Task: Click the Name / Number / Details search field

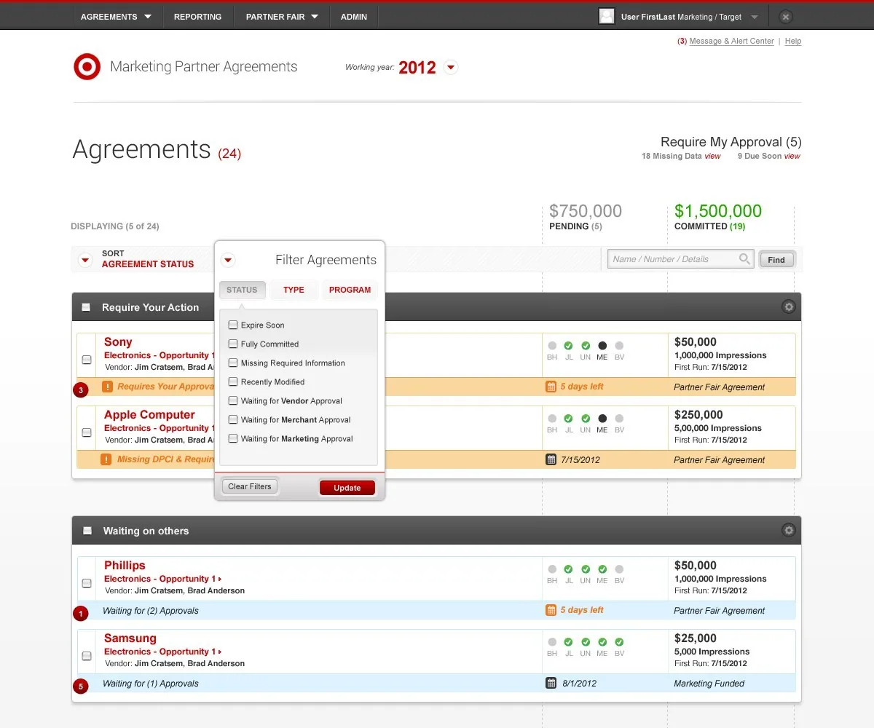Action: 682,258
